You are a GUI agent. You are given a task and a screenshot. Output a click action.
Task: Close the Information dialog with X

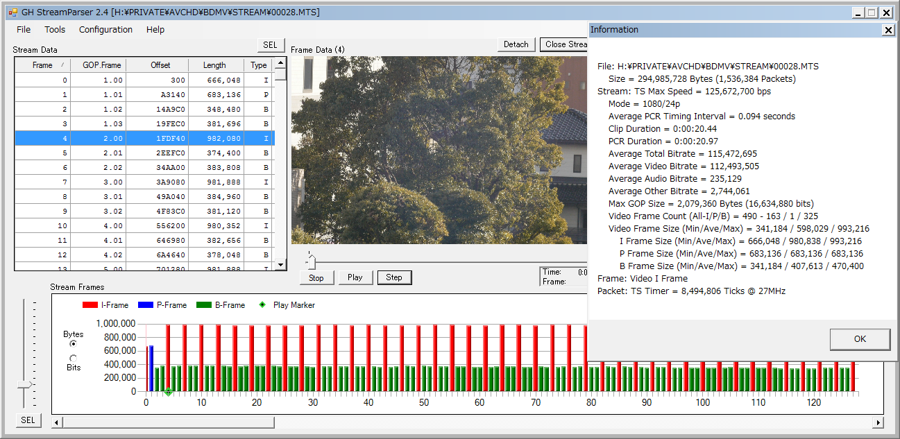(x=888, y=30)
